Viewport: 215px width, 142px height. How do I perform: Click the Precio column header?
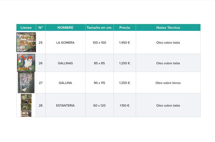125,28
